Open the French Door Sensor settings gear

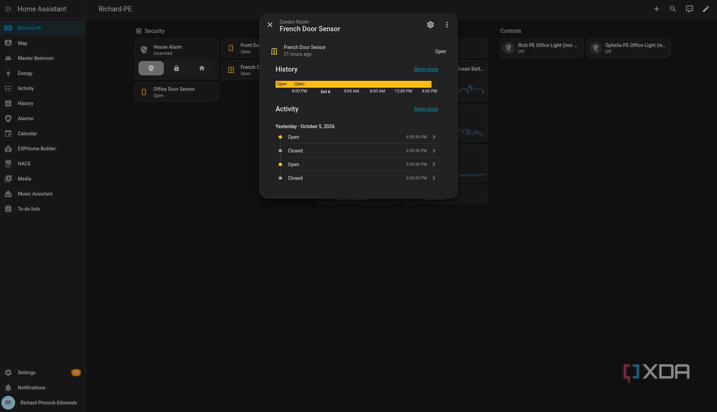point(430,25)
